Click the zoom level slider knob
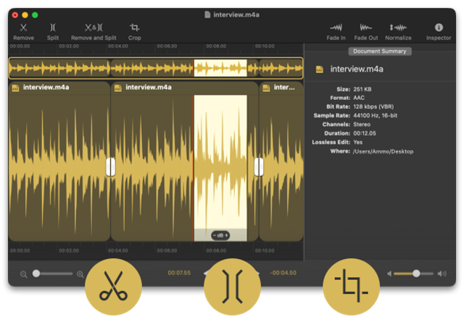The width and height of the screenshot is (464, 317). (36, 274)
